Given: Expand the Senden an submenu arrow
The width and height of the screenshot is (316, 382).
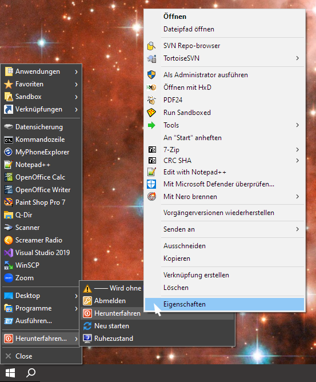Looking at the screenshot, I should 298,229.
